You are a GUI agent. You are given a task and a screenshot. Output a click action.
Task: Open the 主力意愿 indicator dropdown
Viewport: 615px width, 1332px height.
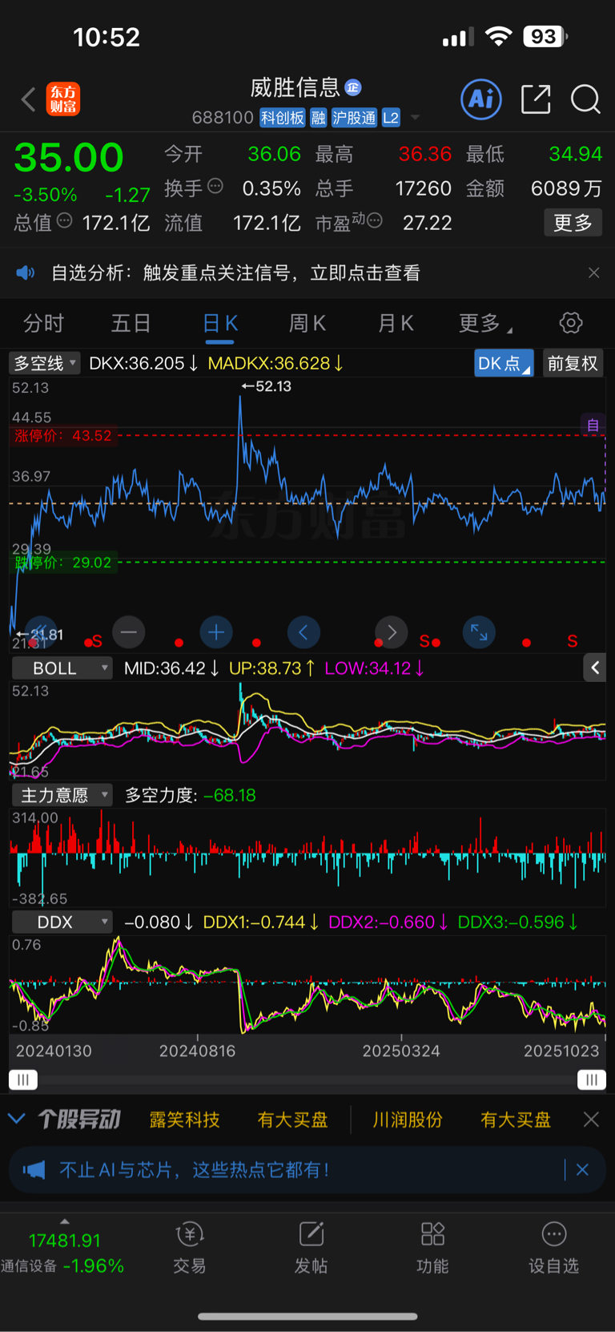[x=62, y=795]
